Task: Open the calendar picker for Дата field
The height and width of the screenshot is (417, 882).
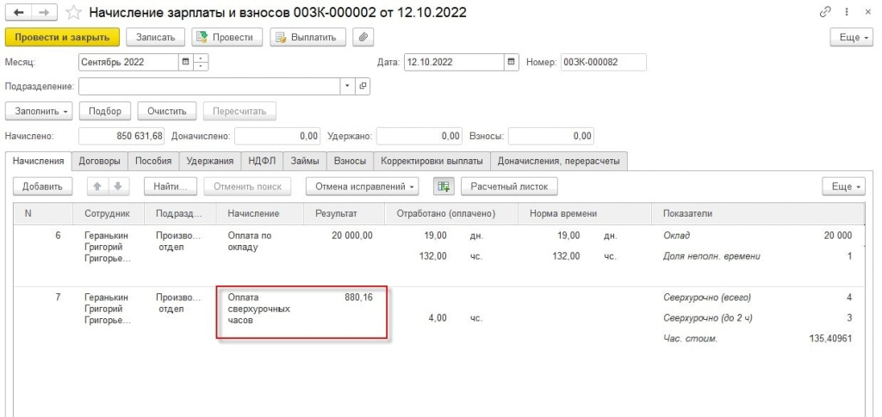Action: click(x=512, y=62)
